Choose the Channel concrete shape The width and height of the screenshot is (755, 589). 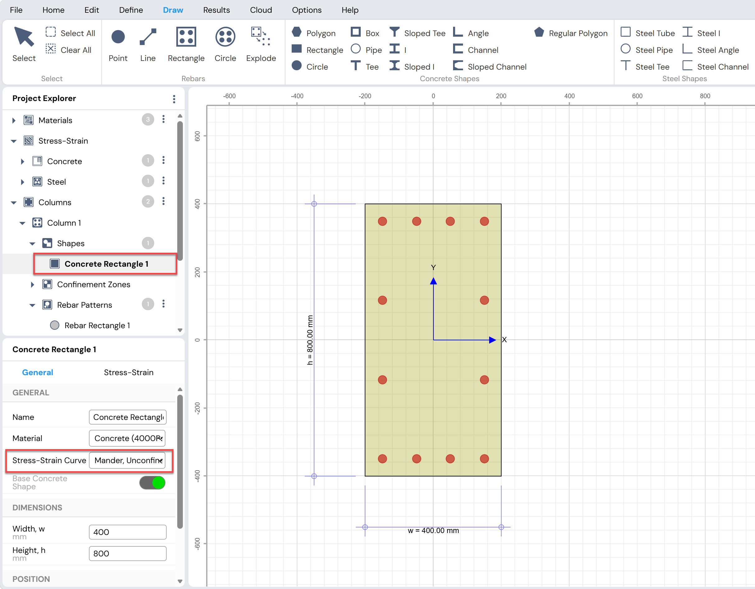point(476,50)
